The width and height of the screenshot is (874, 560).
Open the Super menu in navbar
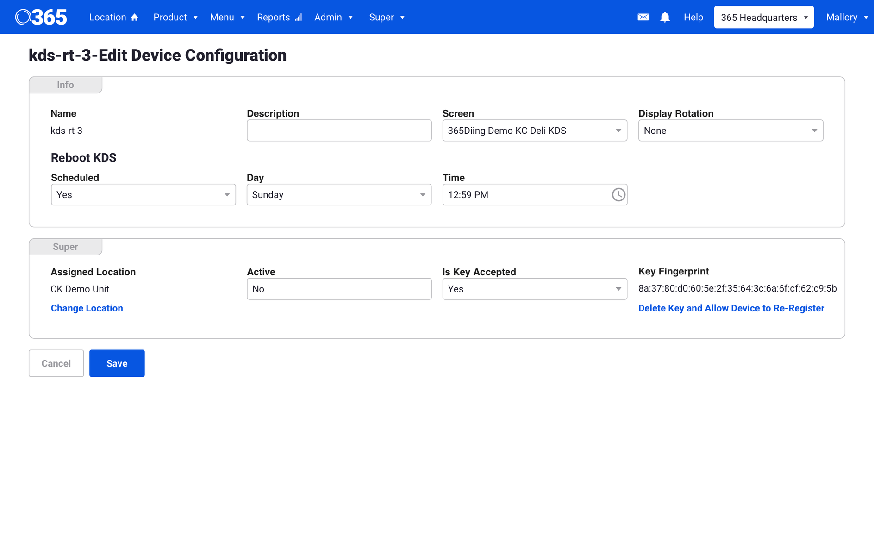point(387,17)
